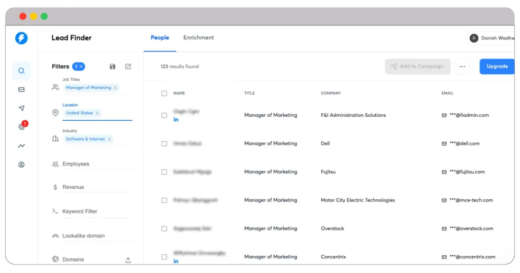520x273 pixels.
Task: Clear all filters via the 3 × badge
Action: [79, 66]
